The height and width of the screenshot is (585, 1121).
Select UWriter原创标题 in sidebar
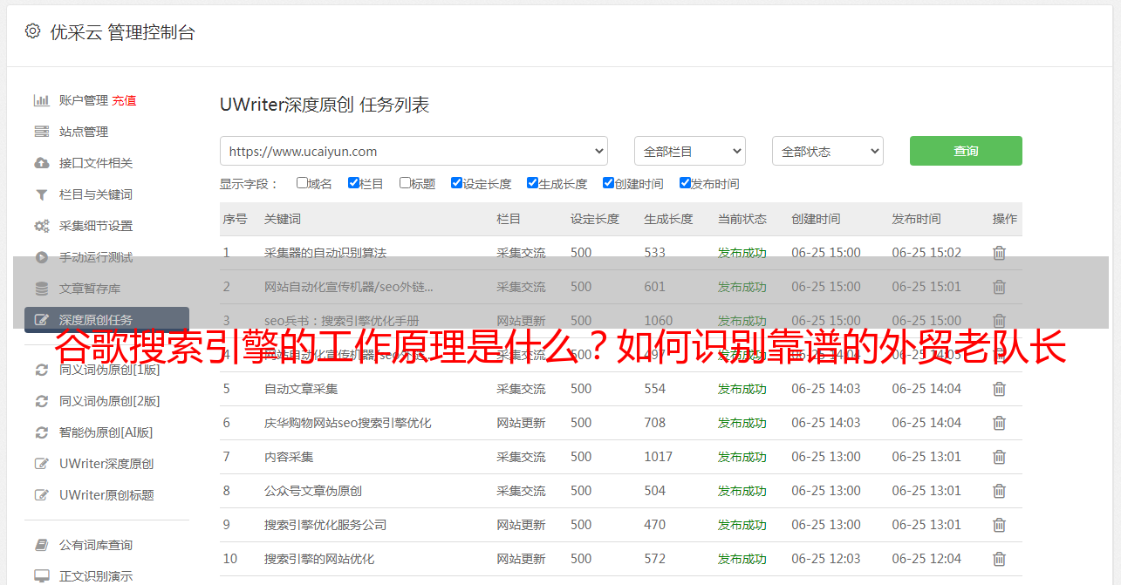point(106,495)
